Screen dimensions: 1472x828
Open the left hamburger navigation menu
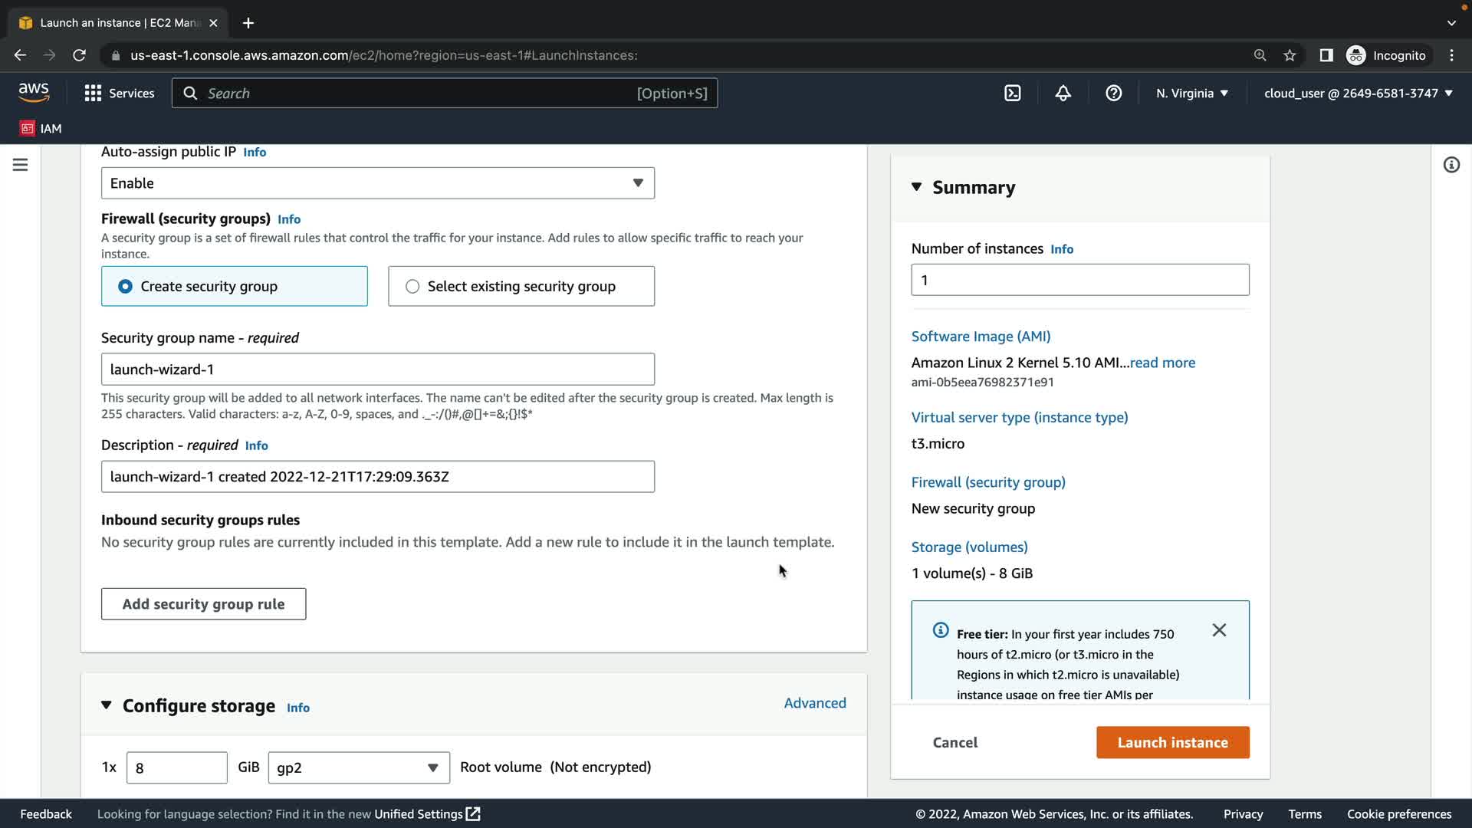20,165
